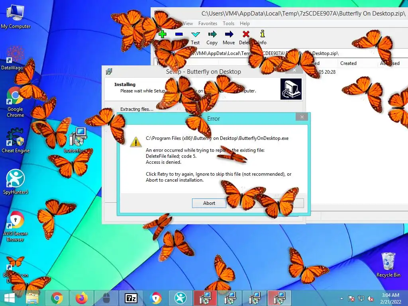Click the blue minus Extract icon in 7-Zip

click(x=179, y=34)
